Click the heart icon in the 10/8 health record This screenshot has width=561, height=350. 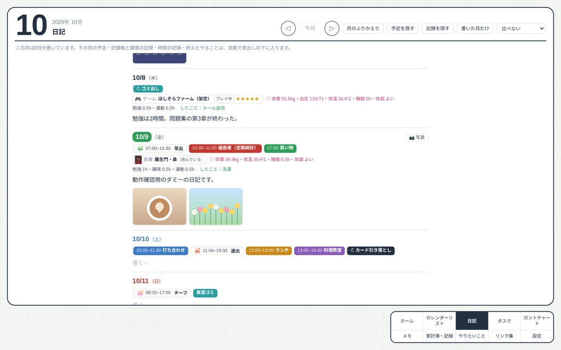tap(268, 99)
